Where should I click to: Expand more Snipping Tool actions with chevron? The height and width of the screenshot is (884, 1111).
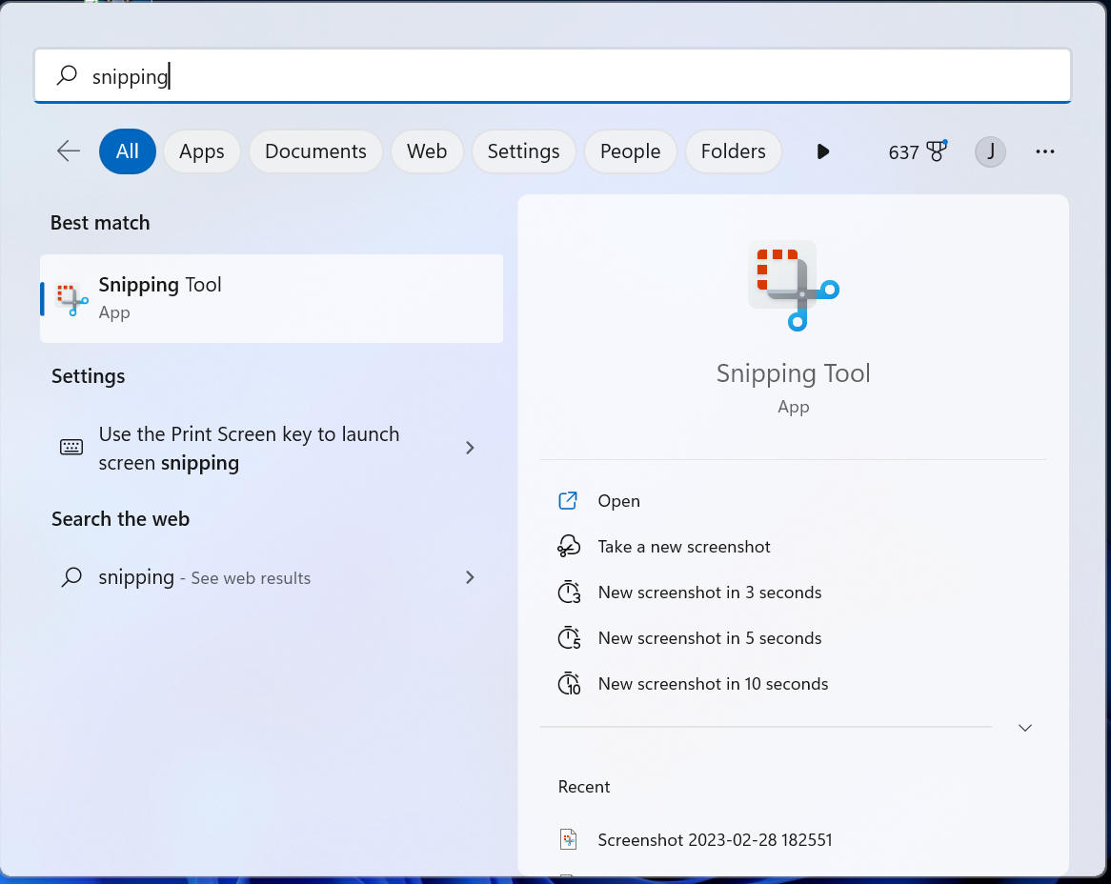point(1024,727)
